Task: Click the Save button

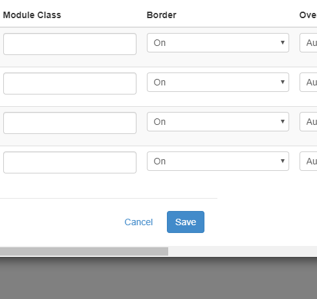Action: point(186,222)
